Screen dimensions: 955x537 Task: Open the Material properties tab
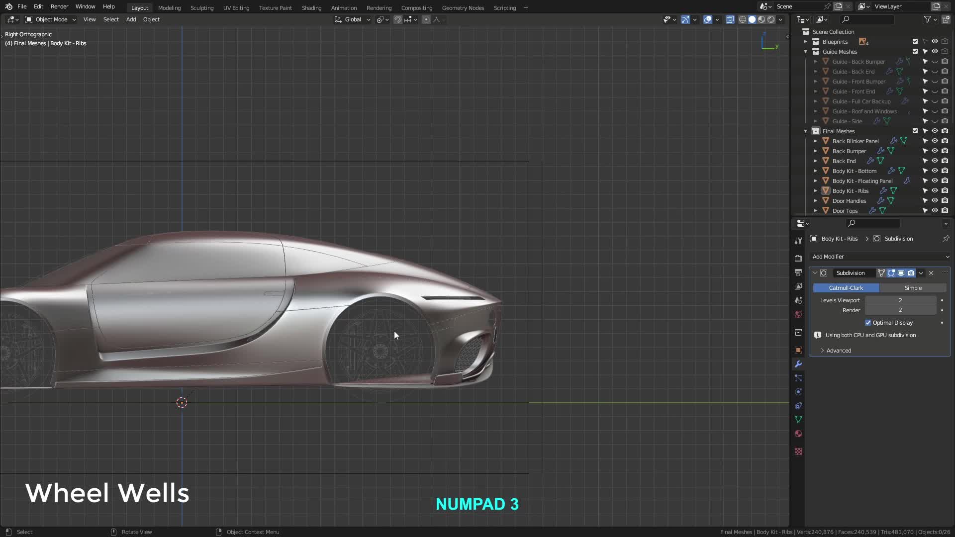tap(798, 434)
